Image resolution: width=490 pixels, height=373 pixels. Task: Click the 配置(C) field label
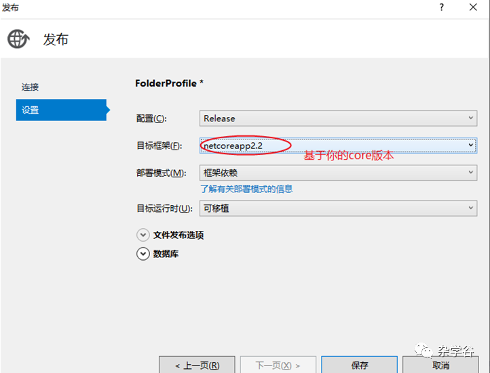[x=151, y=118]
